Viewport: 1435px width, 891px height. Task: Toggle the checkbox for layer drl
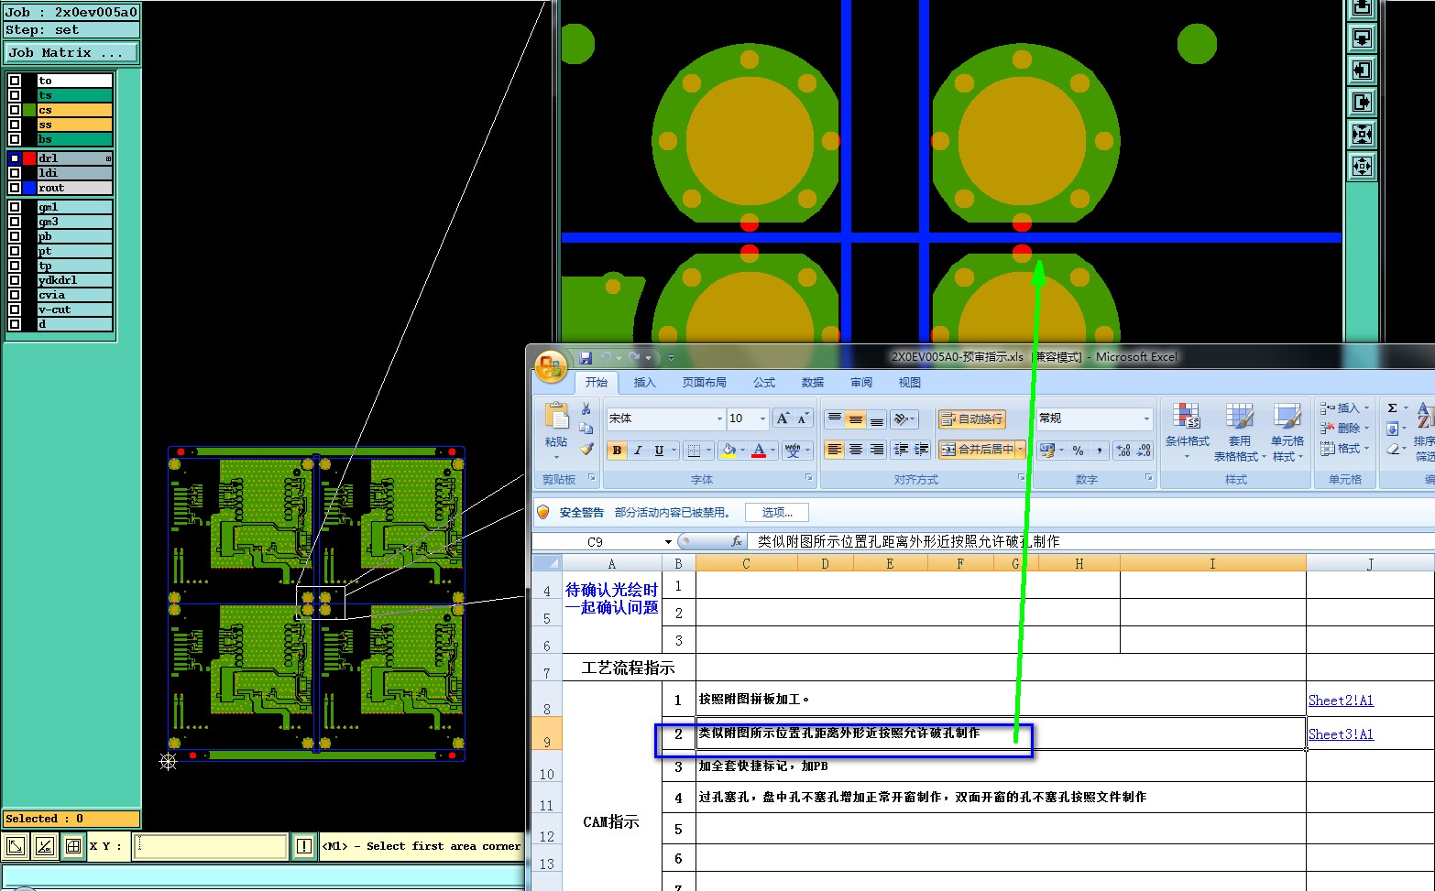click(x=14, y=158)
